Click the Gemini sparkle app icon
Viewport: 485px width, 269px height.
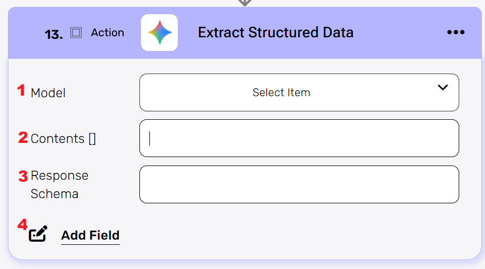point(159,33)
